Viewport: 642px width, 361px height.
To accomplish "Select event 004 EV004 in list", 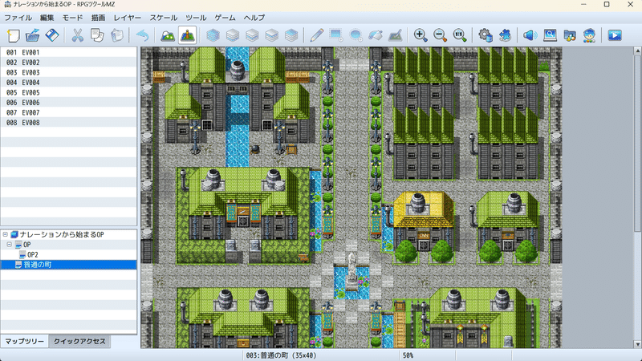I will click(69, 83).
